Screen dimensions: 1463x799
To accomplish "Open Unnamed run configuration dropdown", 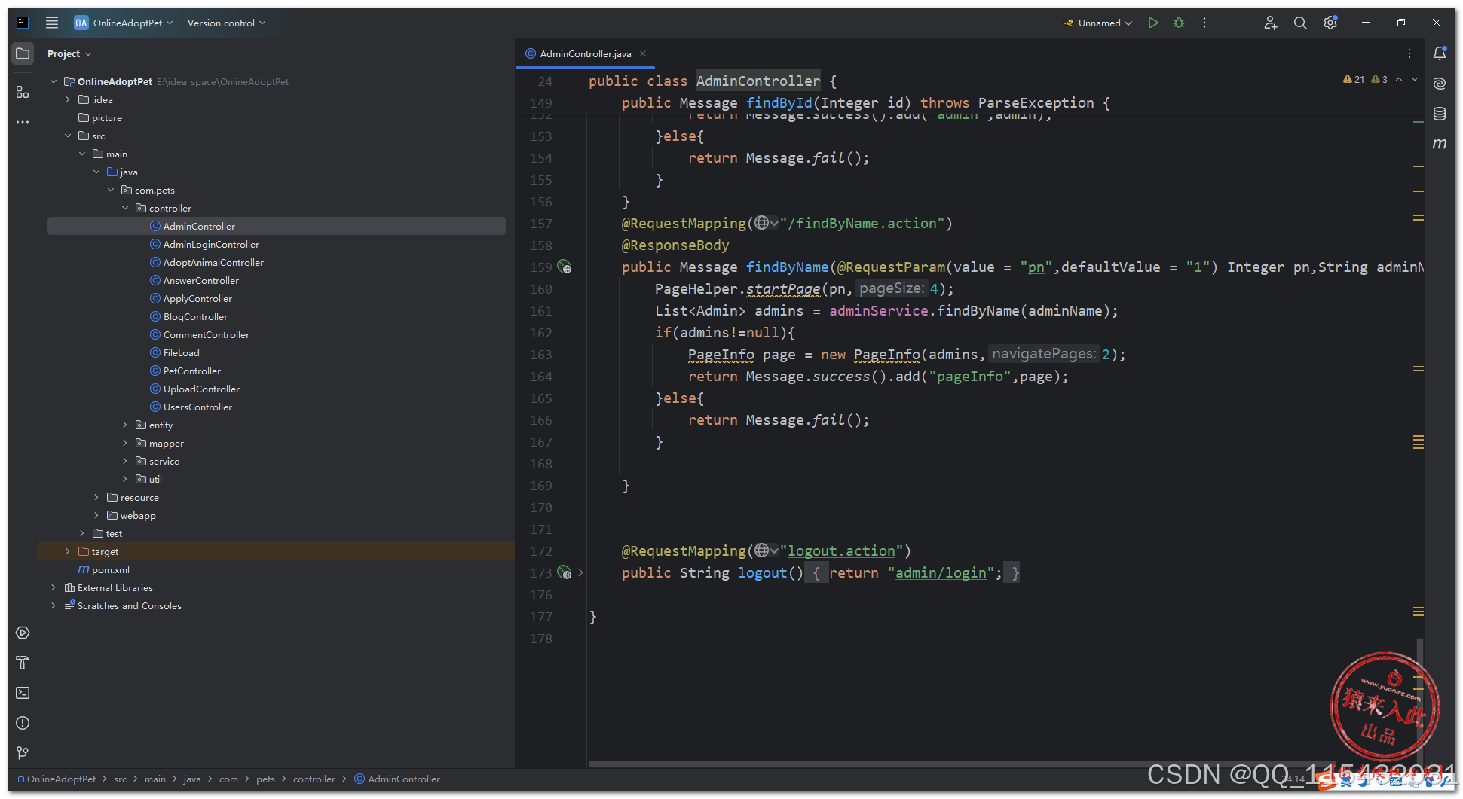I will pyautogui.click(x=1097, y=23).
